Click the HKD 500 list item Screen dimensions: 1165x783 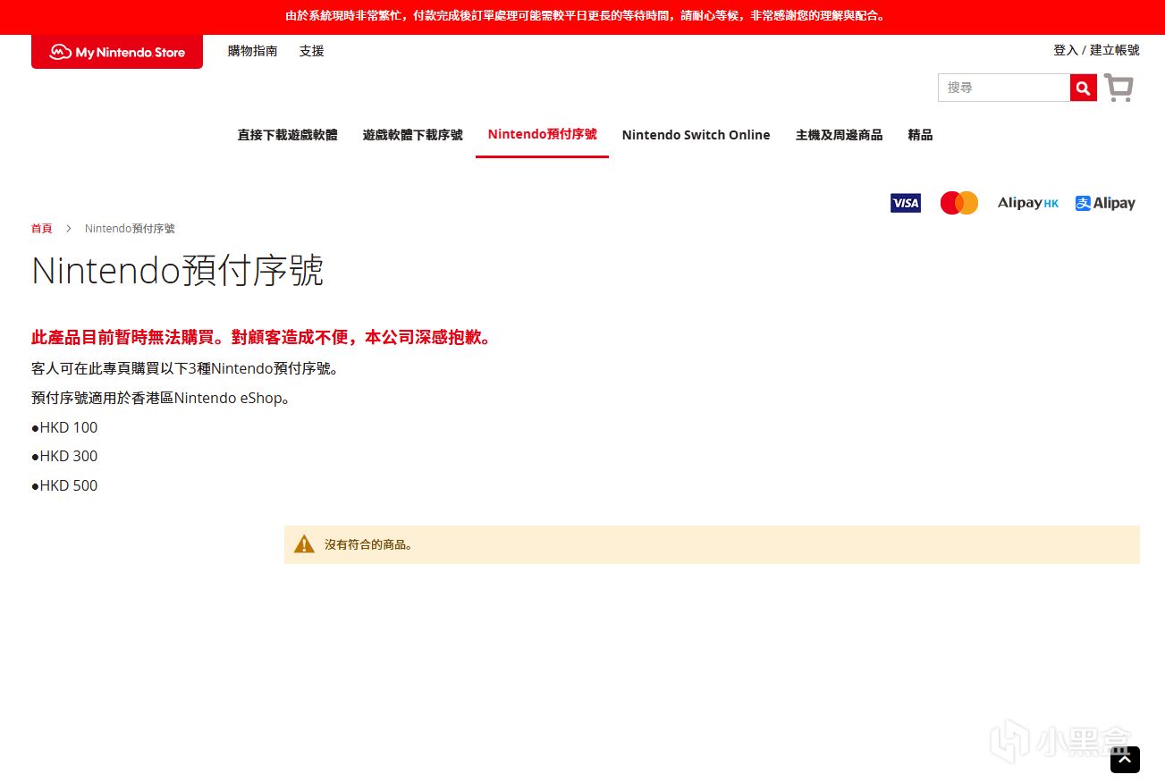pyautogui.click(x=64, y=485)
